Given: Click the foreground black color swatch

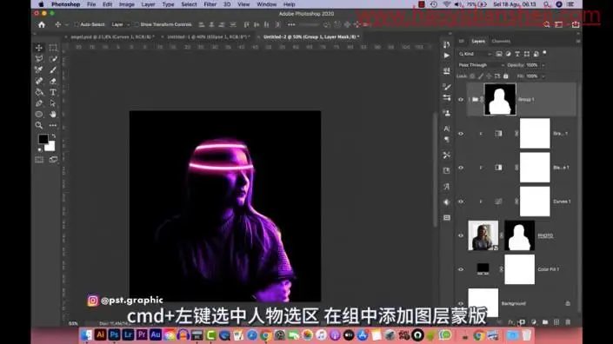Looking at the screenshot, I should tap(43, 139).
